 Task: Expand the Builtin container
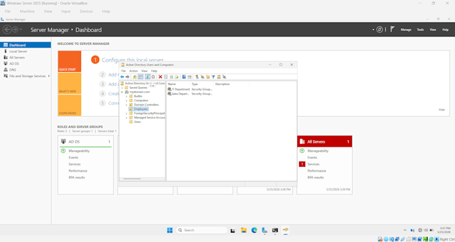coord(126,97)
